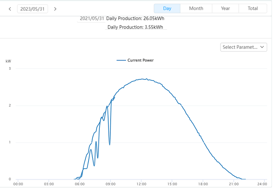Screen dimensions: 274x189
Task: Click the Select Parameters dropdown chevron
Action: pos(262,47)
